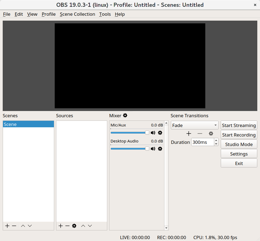This screenshot has height=241, width=260.
Task: Open Mic/Aux advanced audio properties gear
Action: click(x=160, y=133)
